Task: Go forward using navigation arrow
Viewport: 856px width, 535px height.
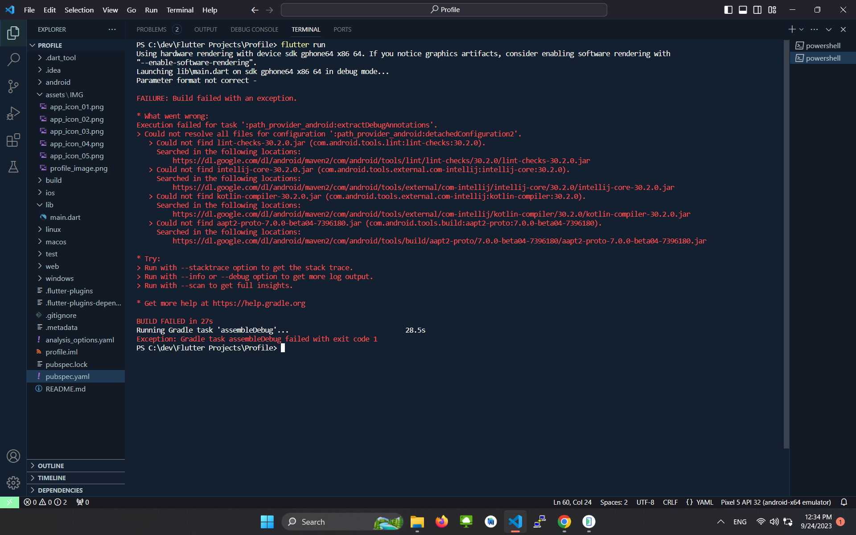Action: pyautogui.click(x=270, y=10)
